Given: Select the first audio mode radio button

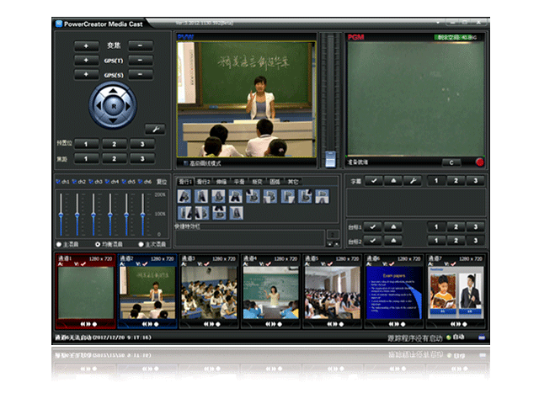Looking at the screenshot, I should [59, 244].
